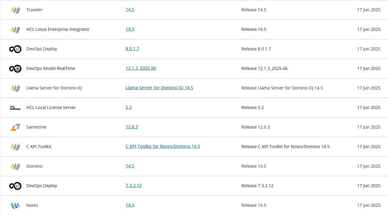Open the 7.3.2.12 DevOps Deploy link

point(134,185)
